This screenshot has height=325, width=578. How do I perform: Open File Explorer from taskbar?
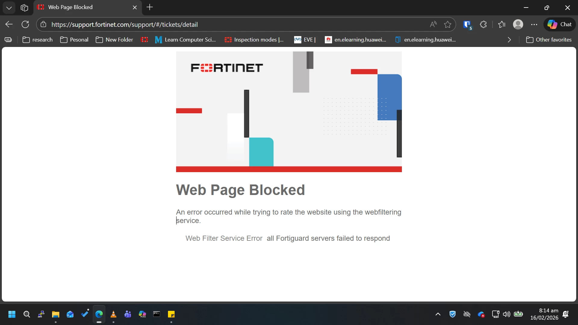[x=56, y=314]
